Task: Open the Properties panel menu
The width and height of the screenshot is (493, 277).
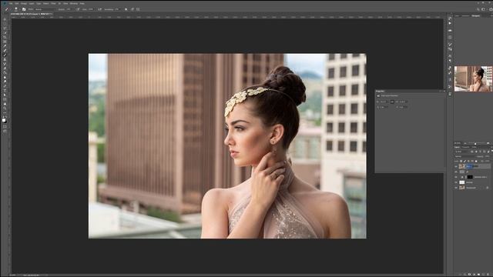Action: pos(444,91)
